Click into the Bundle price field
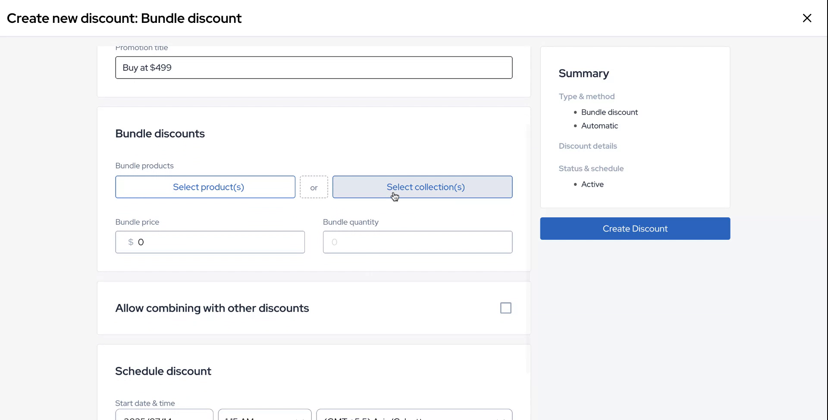The image size is (828, 420). pos(216,242)
